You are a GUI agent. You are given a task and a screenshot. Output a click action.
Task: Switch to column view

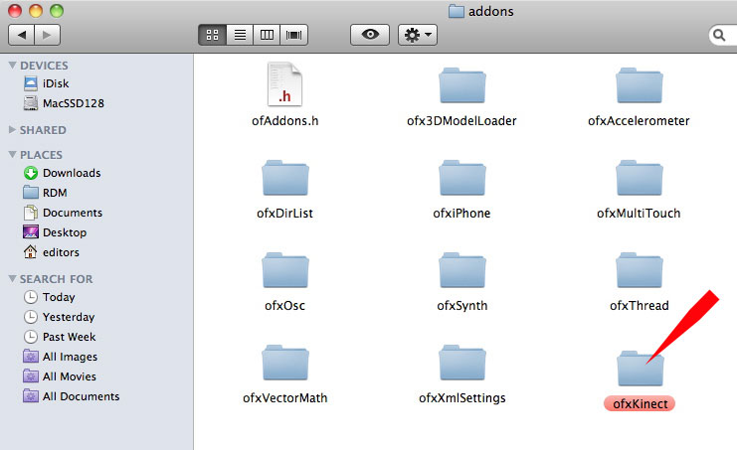pyautogui.click(x=267, y=35)
